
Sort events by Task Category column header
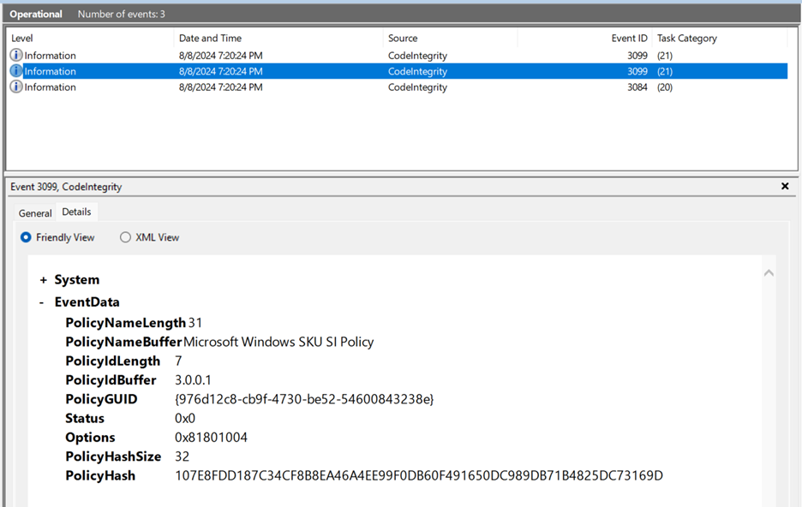click(x=687, y=38)
